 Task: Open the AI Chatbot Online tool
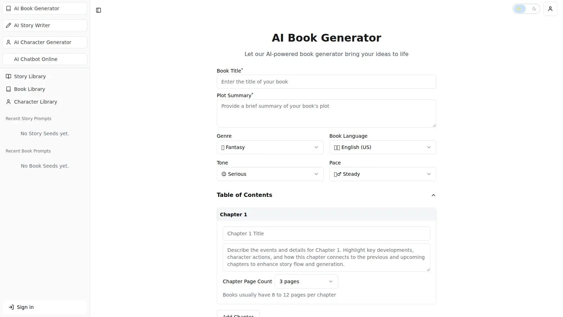point(45,59)
